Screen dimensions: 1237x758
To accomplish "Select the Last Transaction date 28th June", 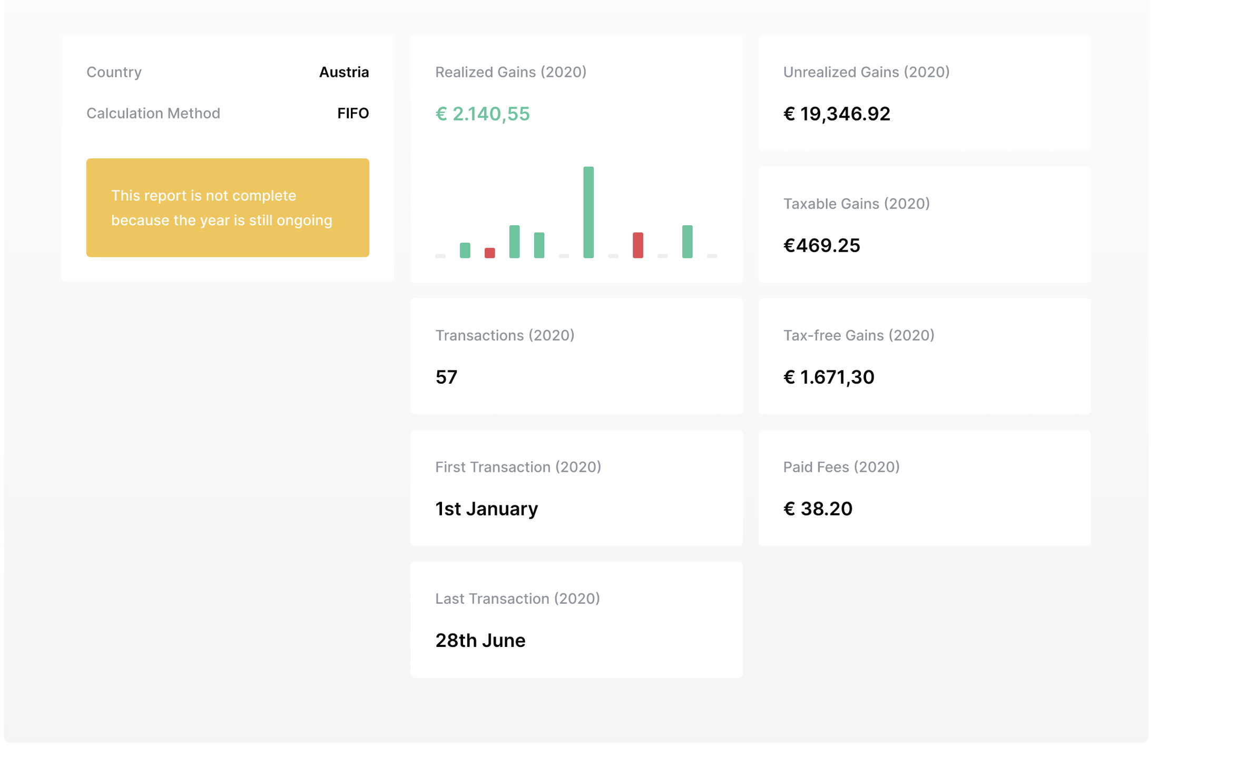I will click(480, 640).
